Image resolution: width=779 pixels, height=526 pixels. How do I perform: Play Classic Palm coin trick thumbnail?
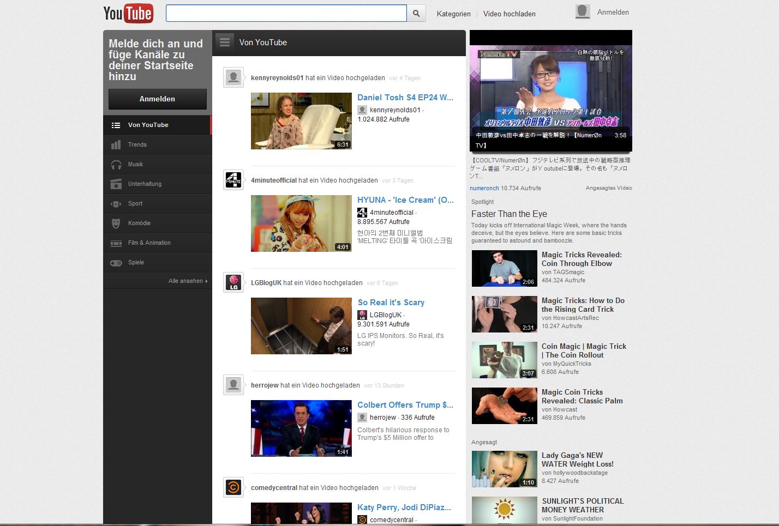pyautogui.click(x=505, y=406)
